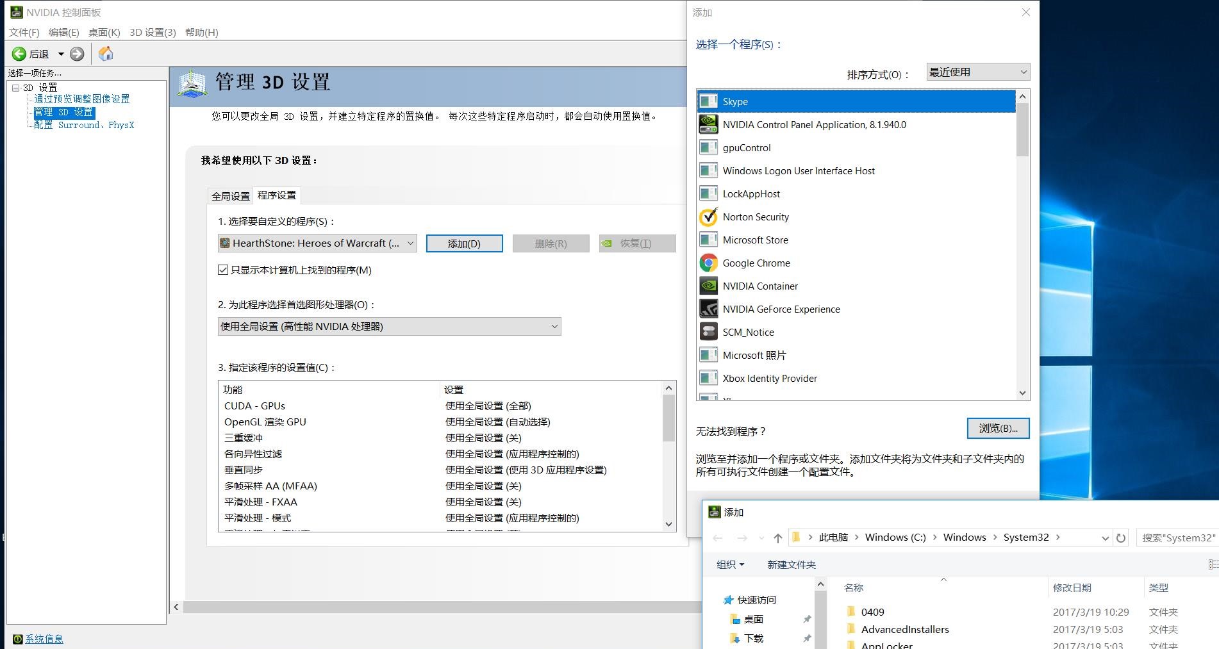The height and width of the screenshot is (649, 1219).
Task: Collapse the 3D 设置 tree node
Action: tap(16, 88)
